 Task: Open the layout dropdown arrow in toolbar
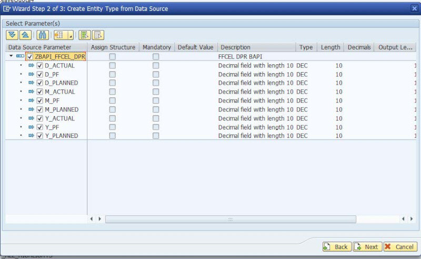(x=69, y=36)
